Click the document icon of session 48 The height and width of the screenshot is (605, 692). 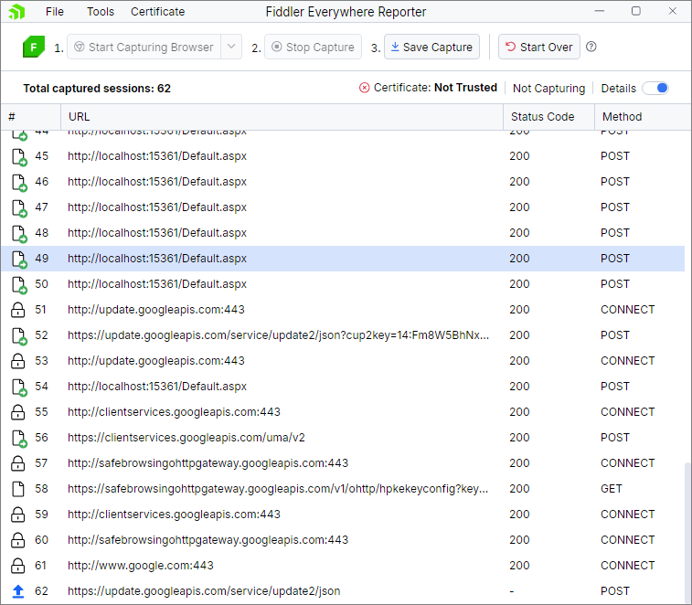coord(19,233)
